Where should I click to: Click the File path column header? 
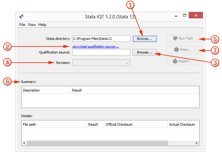point(54,124)
